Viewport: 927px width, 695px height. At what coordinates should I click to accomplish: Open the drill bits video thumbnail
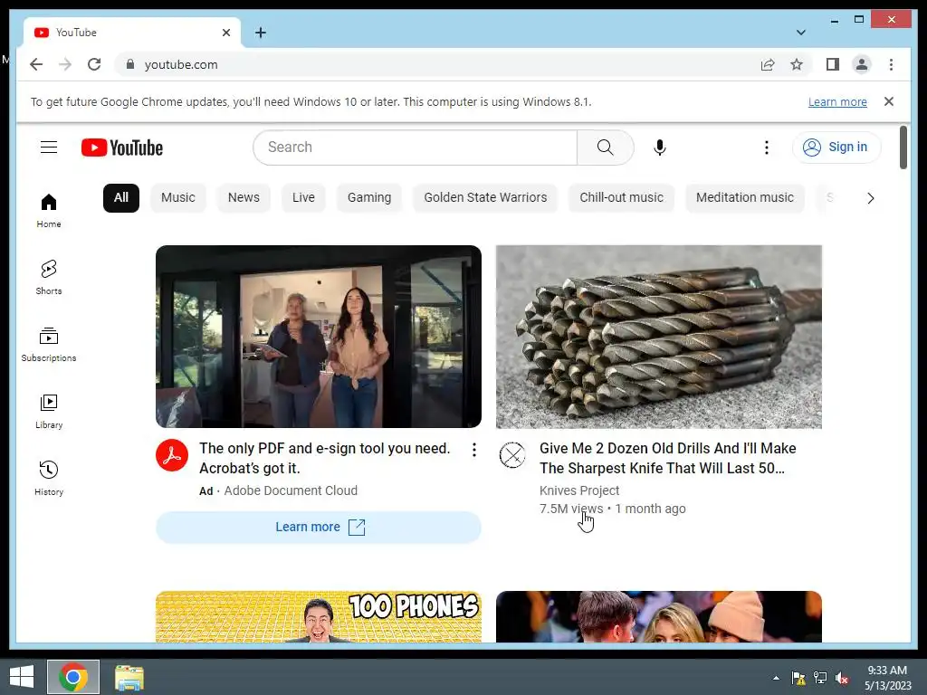[659, 337]
